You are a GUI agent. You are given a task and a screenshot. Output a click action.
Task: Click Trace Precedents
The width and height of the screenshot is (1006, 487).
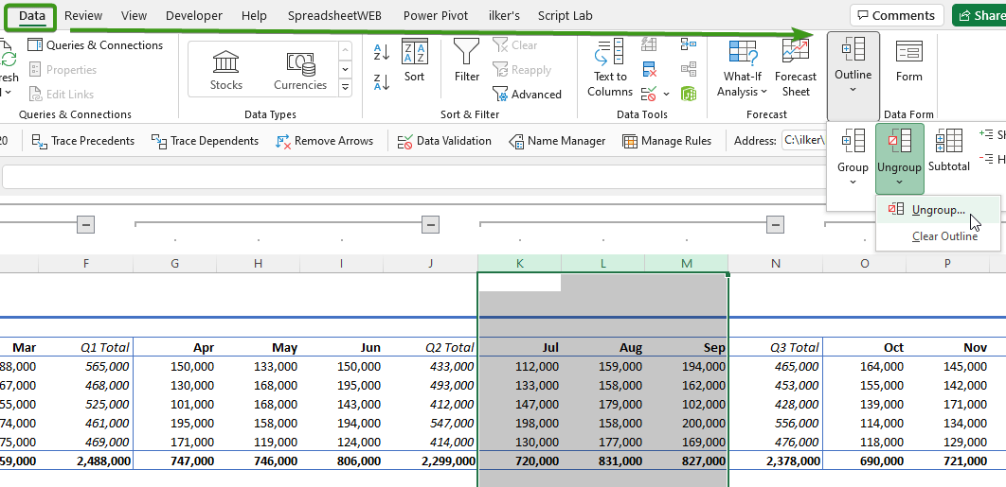click(x=83, y=141)
